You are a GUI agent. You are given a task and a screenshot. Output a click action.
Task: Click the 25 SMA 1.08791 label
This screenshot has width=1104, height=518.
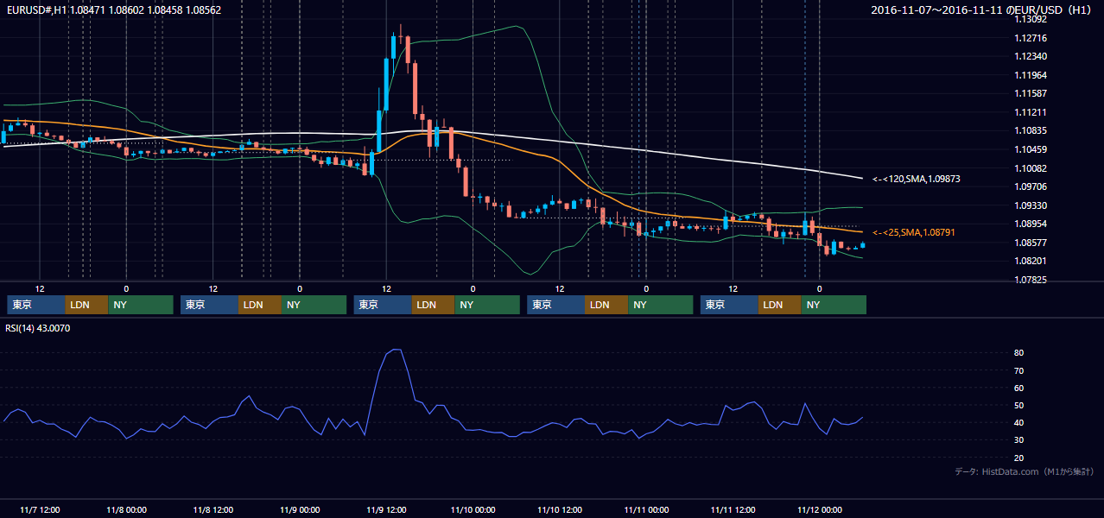[x=914, y=232]
